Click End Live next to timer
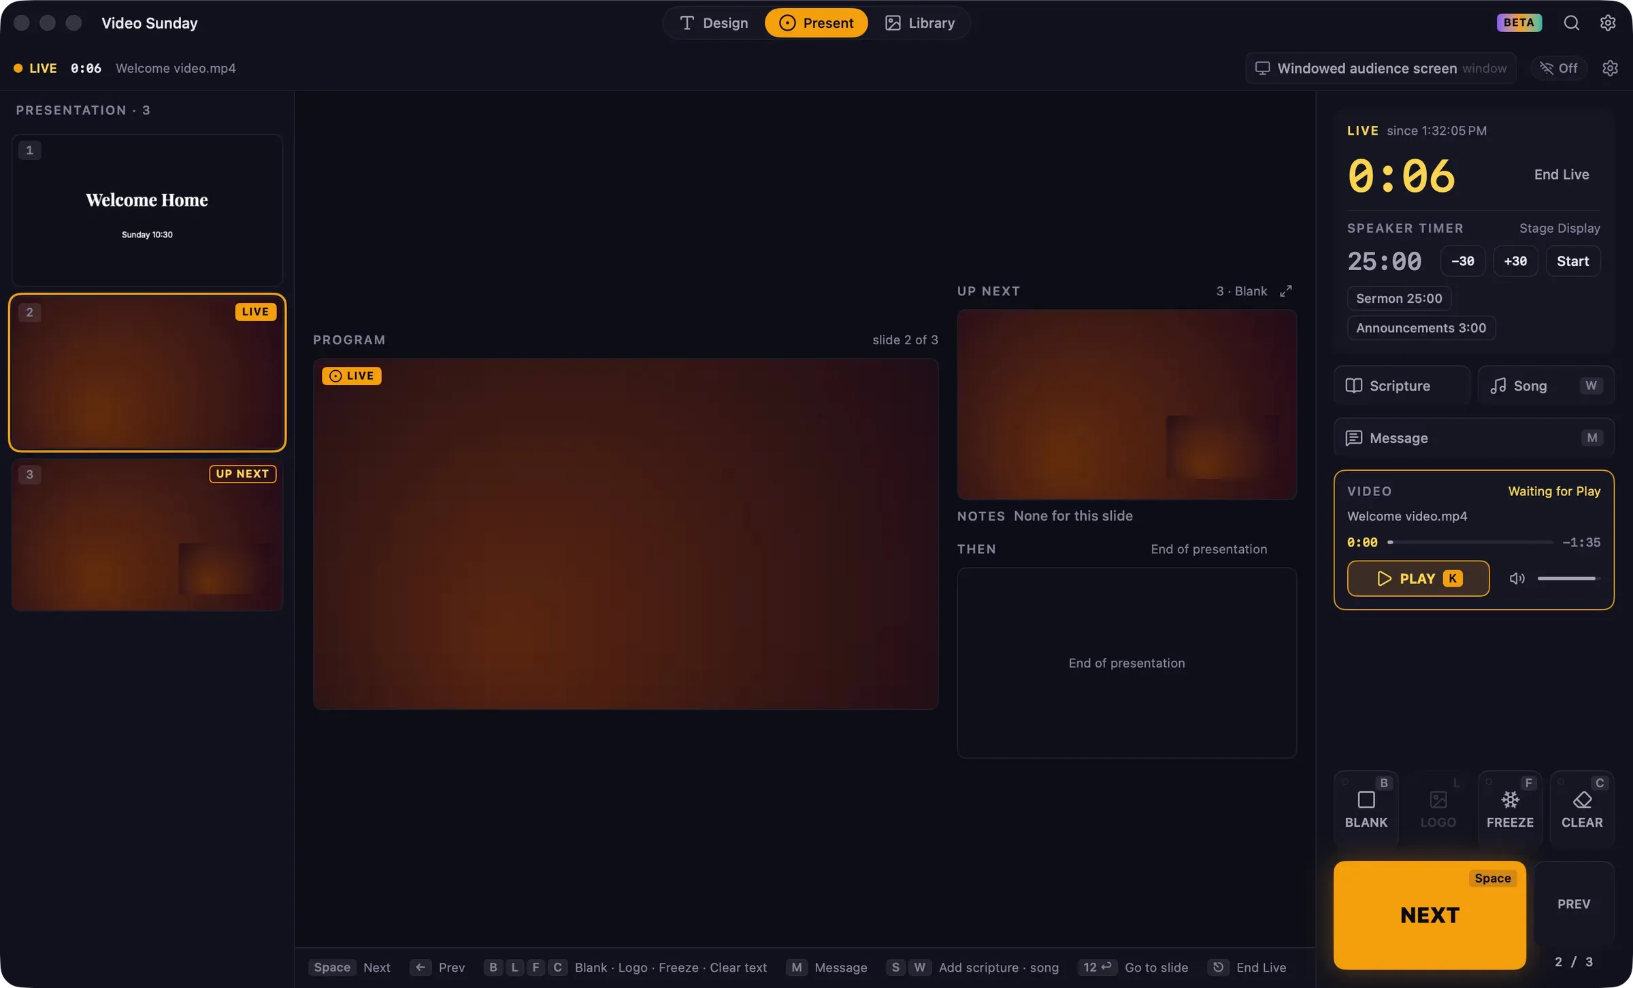The height and width of the screenshot is (988, 1633). [x=1562, y=175]
